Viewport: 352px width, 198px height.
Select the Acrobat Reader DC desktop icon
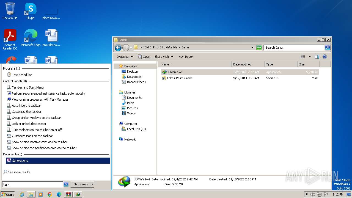click(x=10, y=40)
